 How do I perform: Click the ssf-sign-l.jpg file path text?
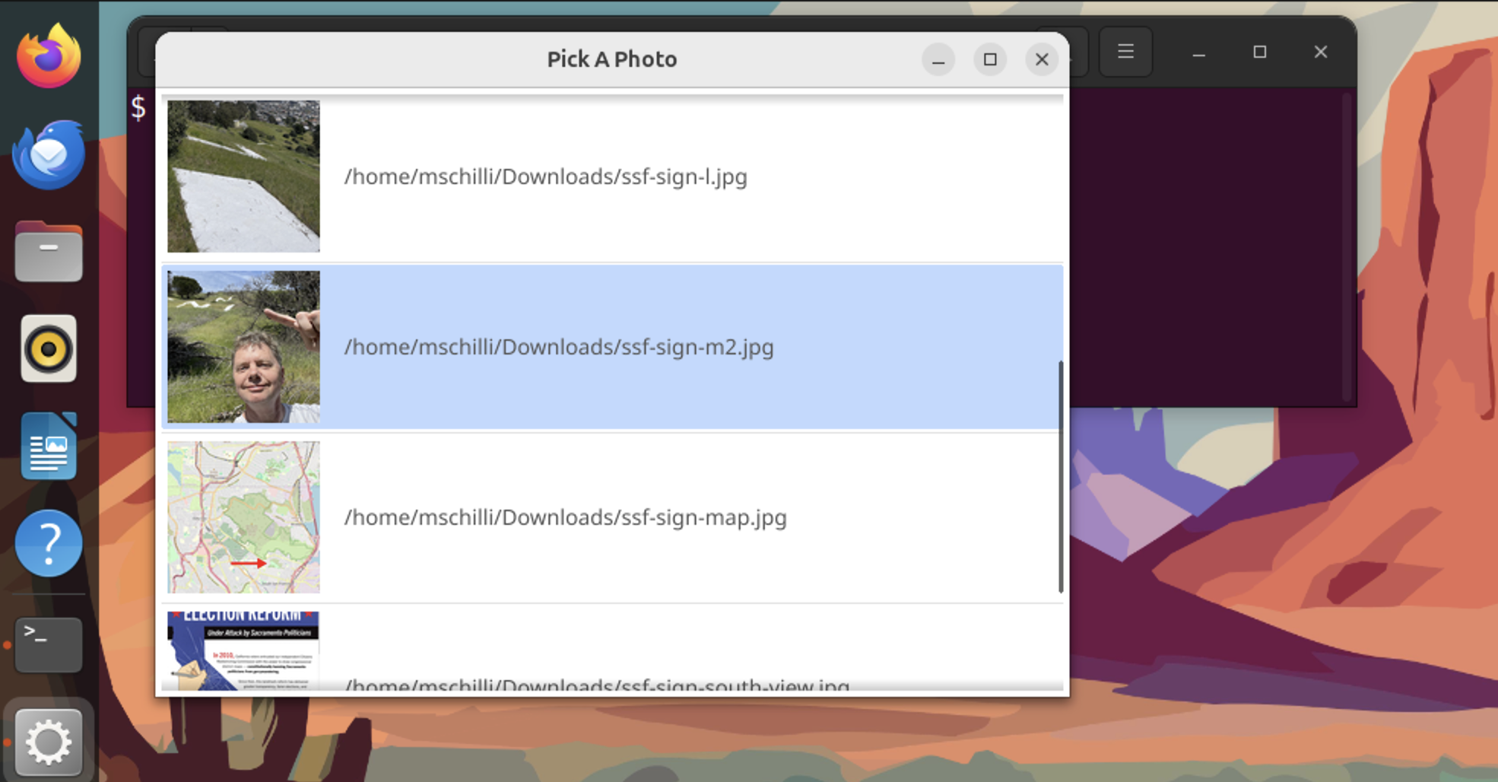[545, 176]
